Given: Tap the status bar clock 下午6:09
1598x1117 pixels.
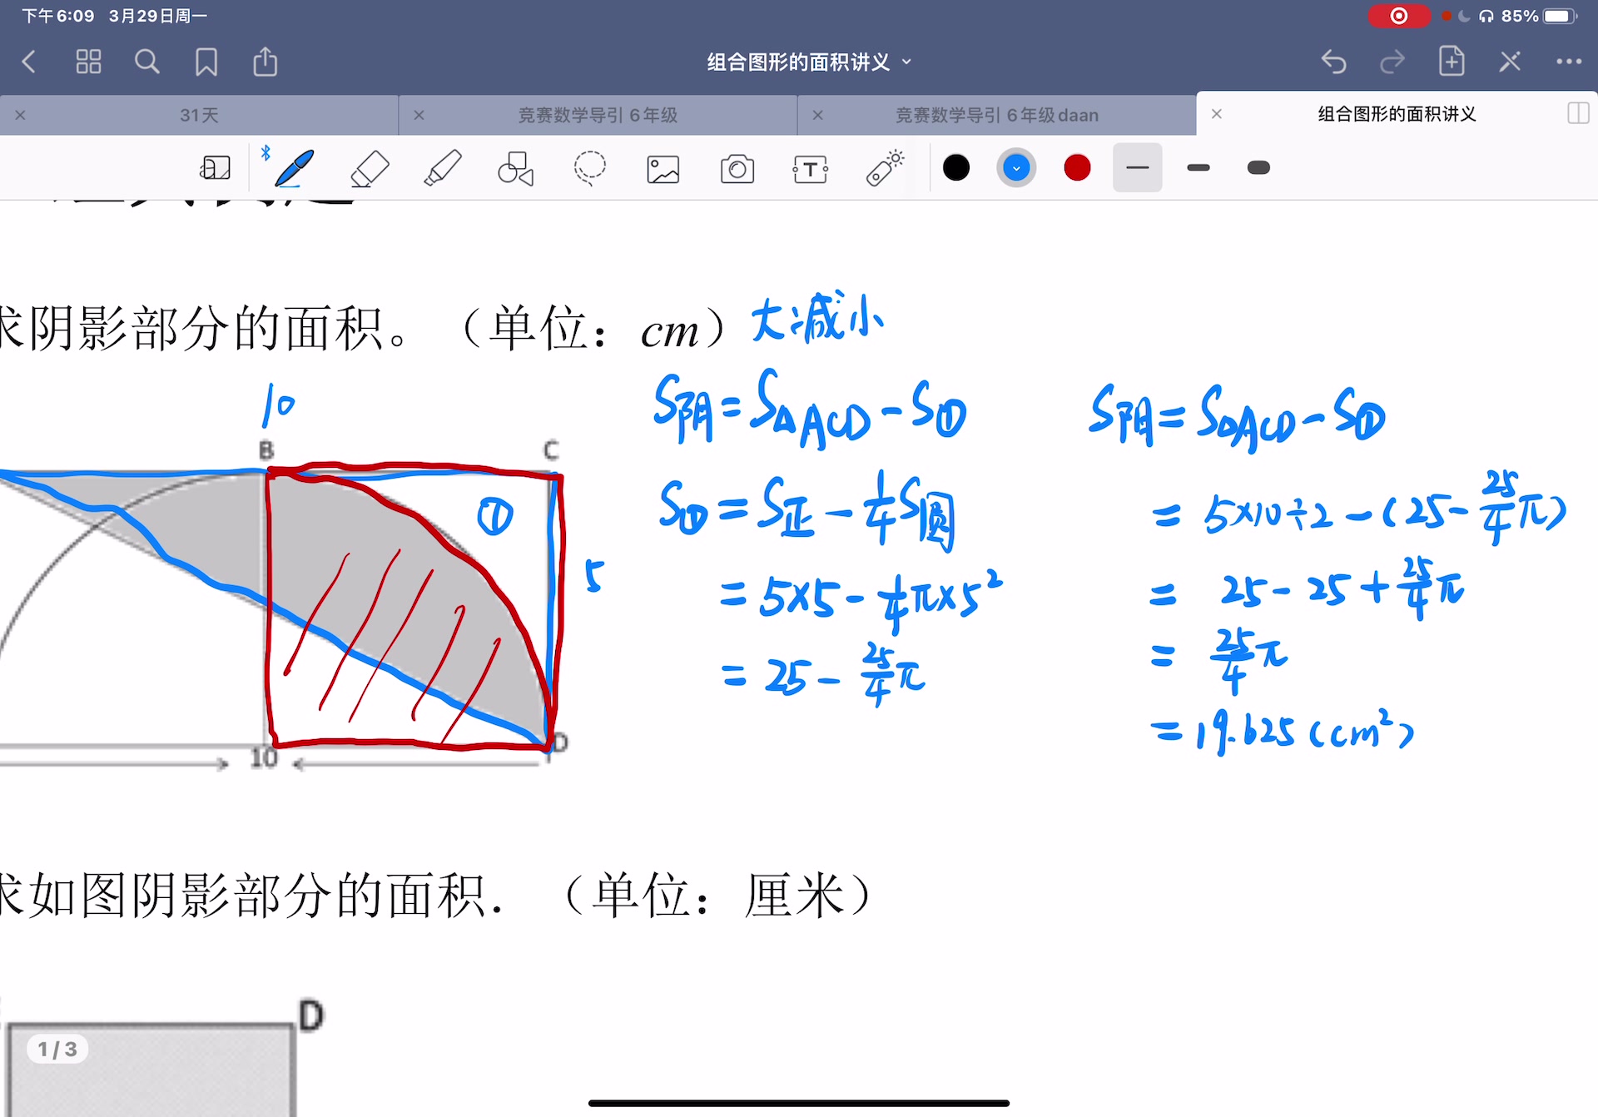Looking at the screenshot, I should coord(57,16).
